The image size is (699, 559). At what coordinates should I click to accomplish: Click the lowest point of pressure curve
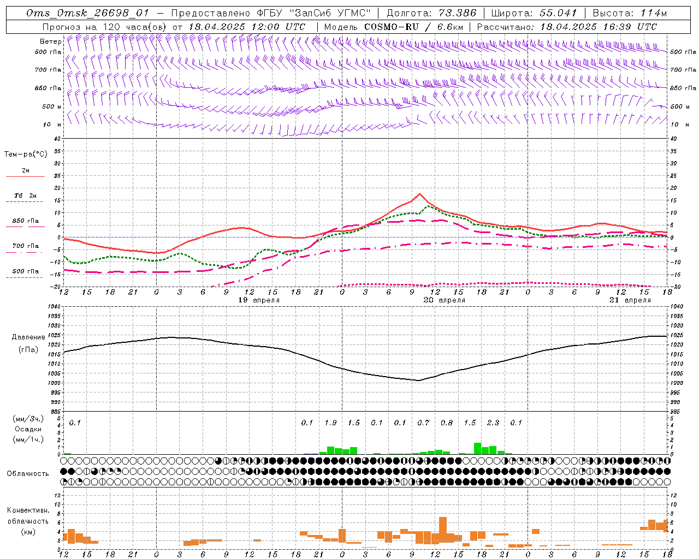pyautogui.click(x=419, y=380)
